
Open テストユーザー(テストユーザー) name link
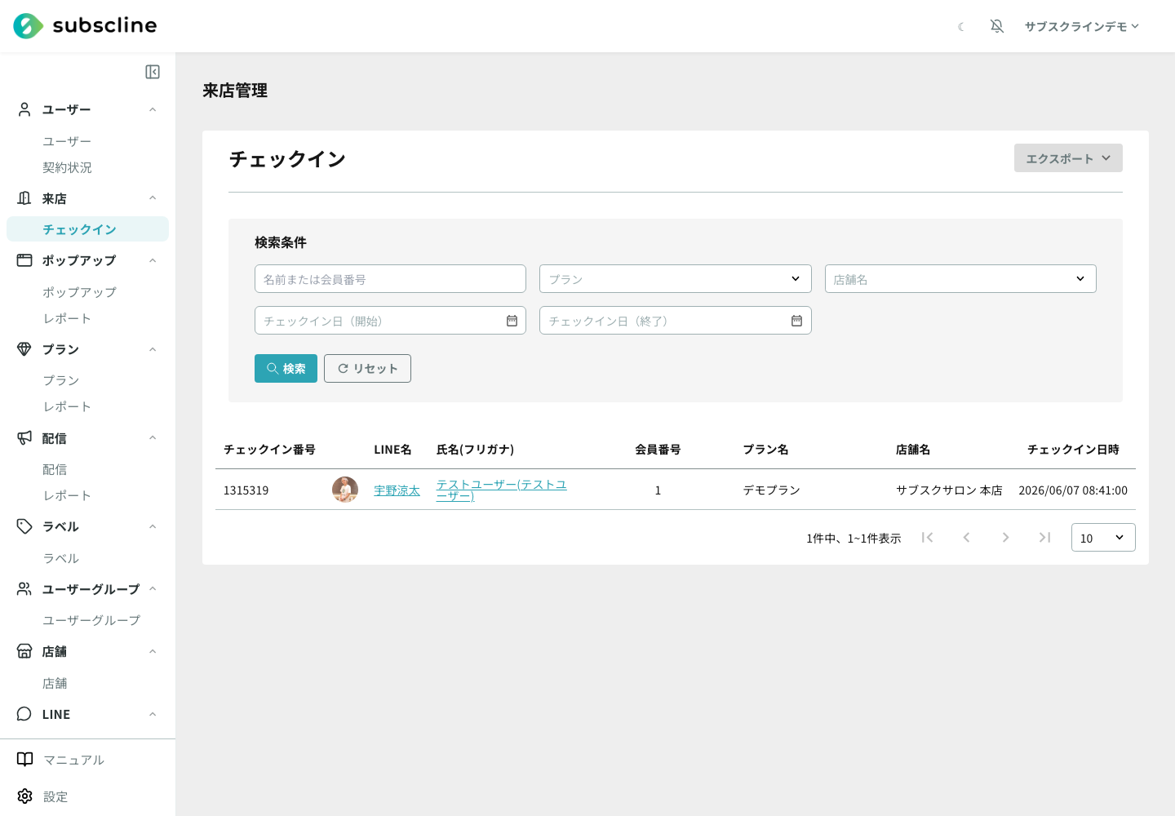click(x=501, y=490)
